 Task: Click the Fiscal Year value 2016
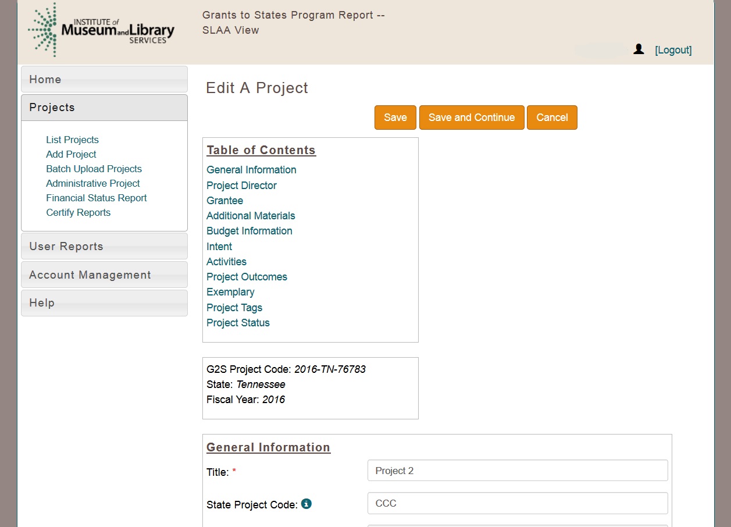click(273, 400)
